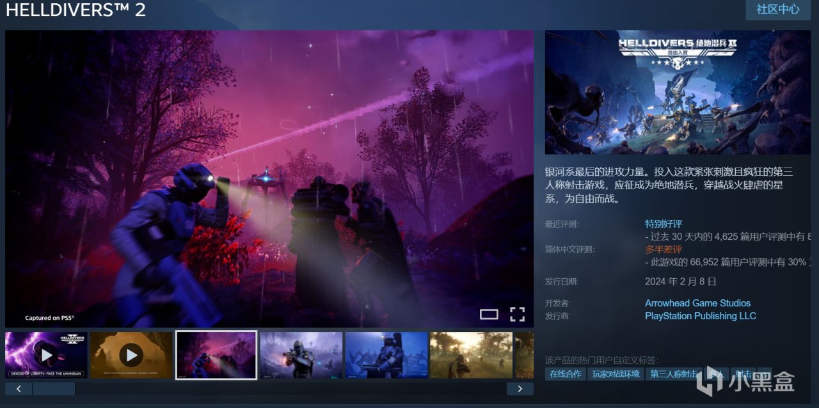Click the 玩家对战环境 tag
The image size is (819, 408).
click(x=616, y=374)
